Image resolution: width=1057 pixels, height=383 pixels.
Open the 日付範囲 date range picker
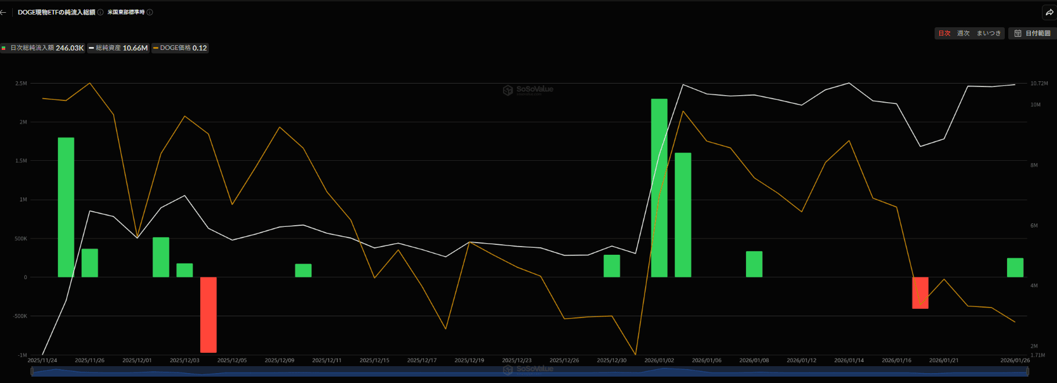[x=1033, y=34]
